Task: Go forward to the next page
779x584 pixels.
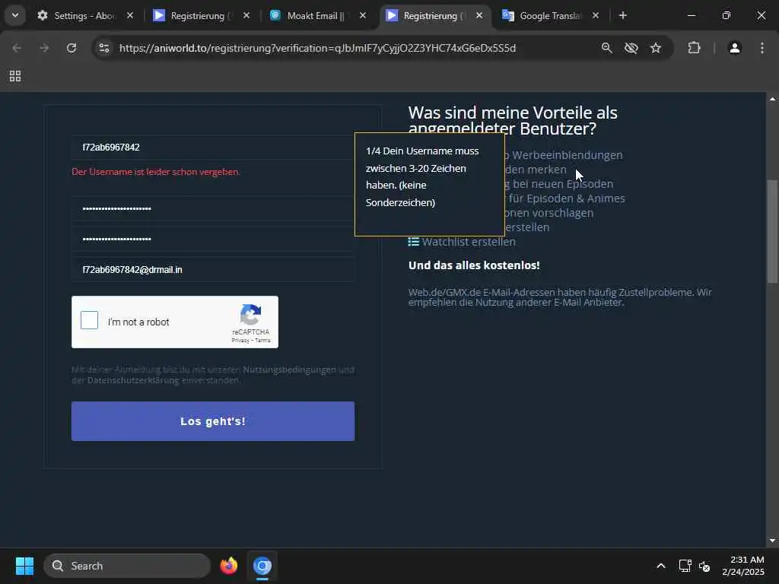Action: pyautogui.click(x=43, y=48)
